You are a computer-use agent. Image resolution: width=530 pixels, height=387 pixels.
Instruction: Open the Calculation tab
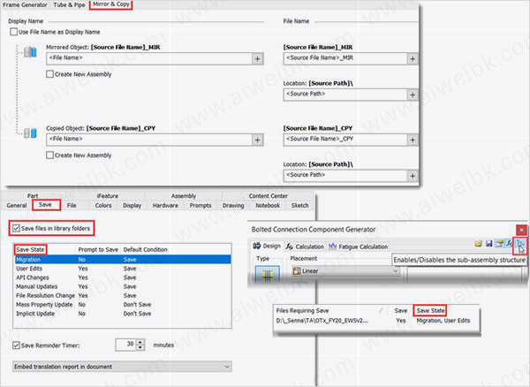(x=305, y=247)
